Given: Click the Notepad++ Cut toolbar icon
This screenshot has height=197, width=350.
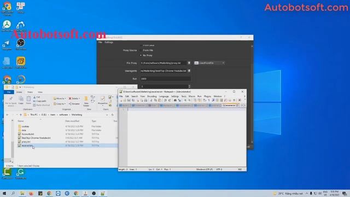Looking at the screenshot, I should [x=151, y=100].
